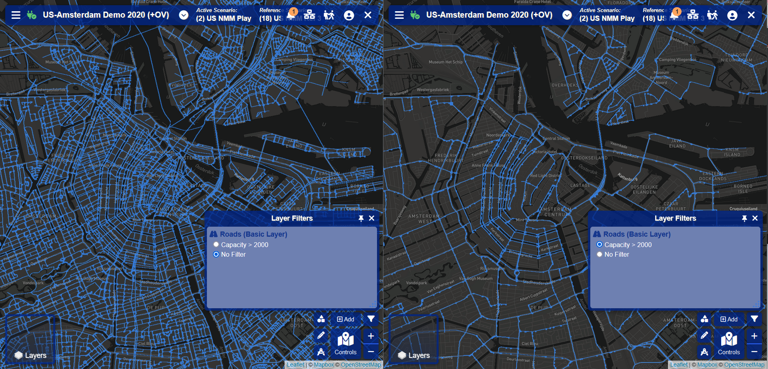
Task: Open the Mapbox link in left view
Action: point(324,365)
